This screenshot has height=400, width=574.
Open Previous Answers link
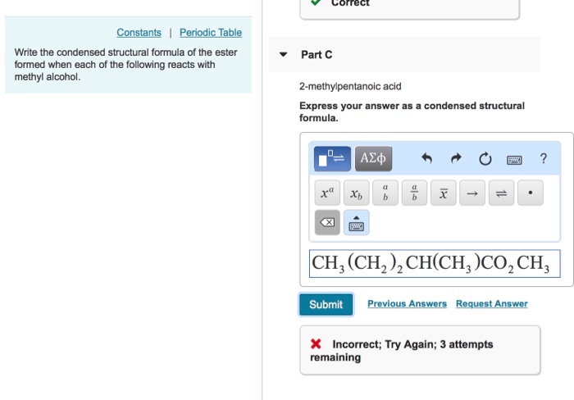coord(407,304)
